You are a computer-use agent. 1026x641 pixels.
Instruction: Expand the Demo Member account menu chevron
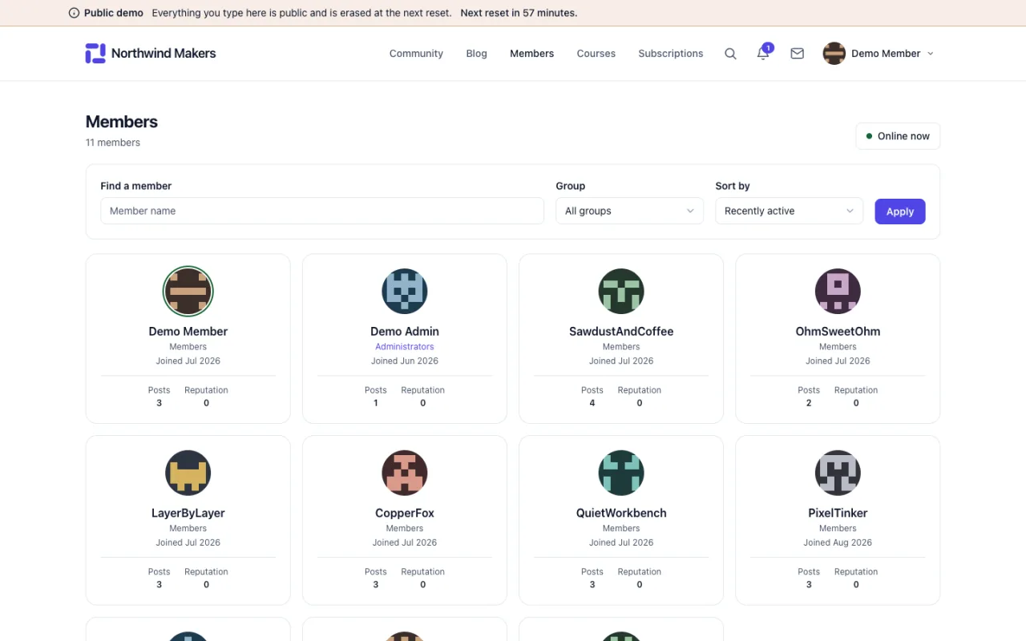pos(931,54)
